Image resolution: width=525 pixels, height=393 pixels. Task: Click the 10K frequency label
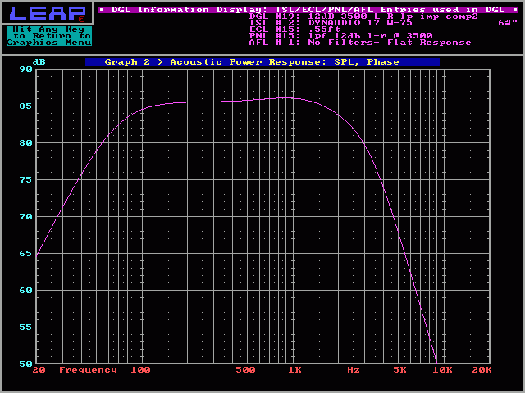coord(443,370)
